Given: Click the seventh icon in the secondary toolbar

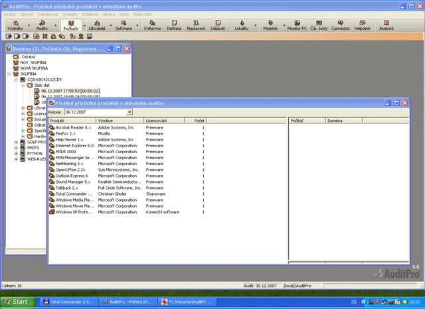Looking at the screenshot, I should click(x=62, y=36).
